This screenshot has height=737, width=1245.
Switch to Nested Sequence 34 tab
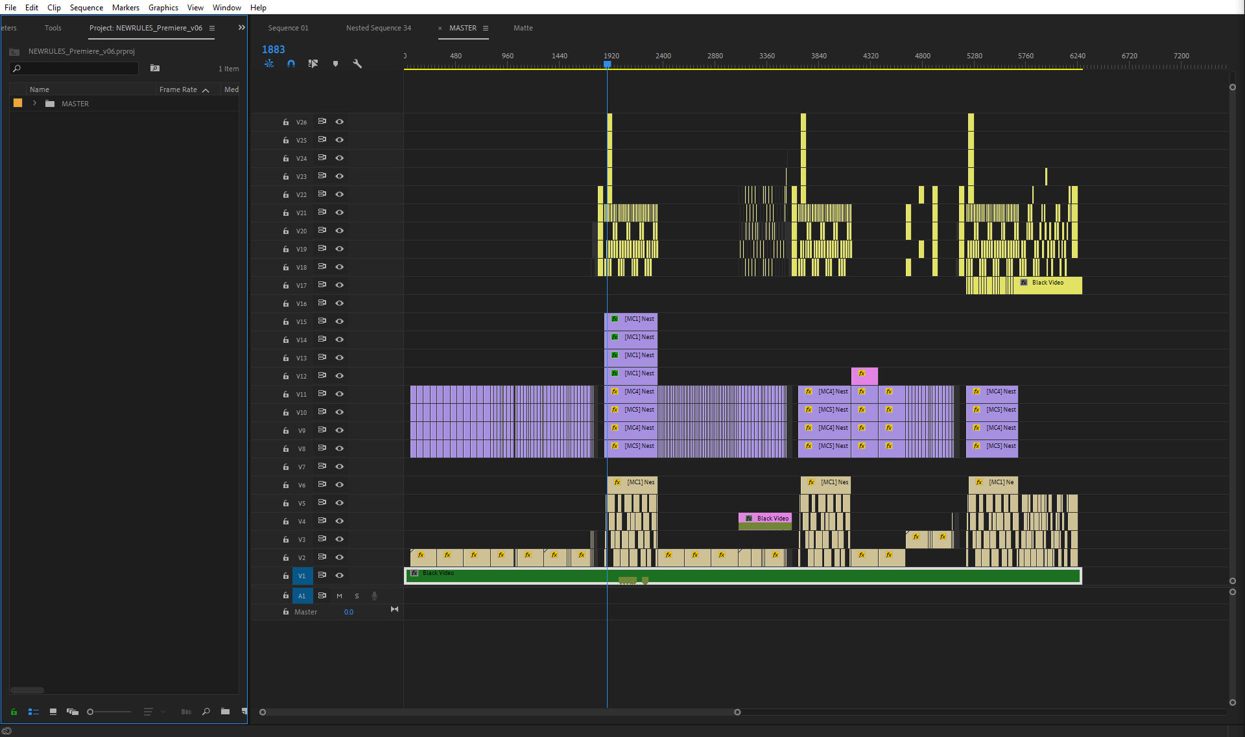click(378, 28)
